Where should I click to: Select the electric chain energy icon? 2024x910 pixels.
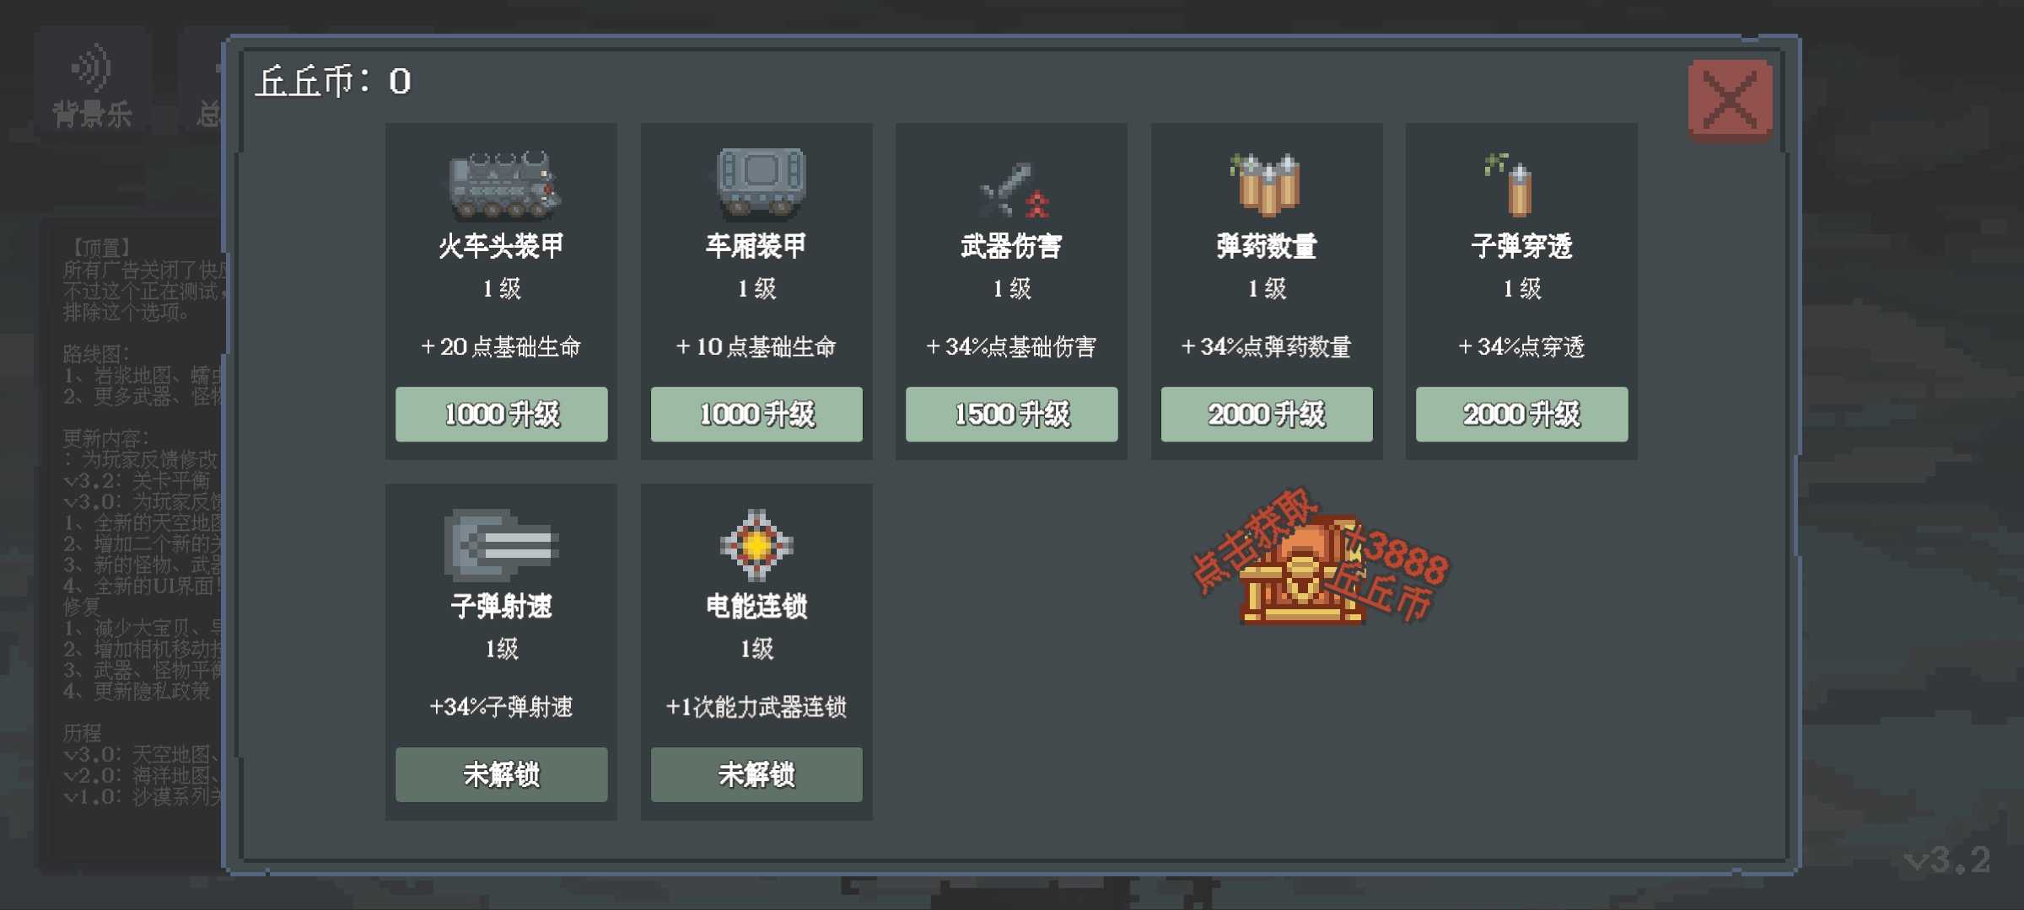(756, 544)
